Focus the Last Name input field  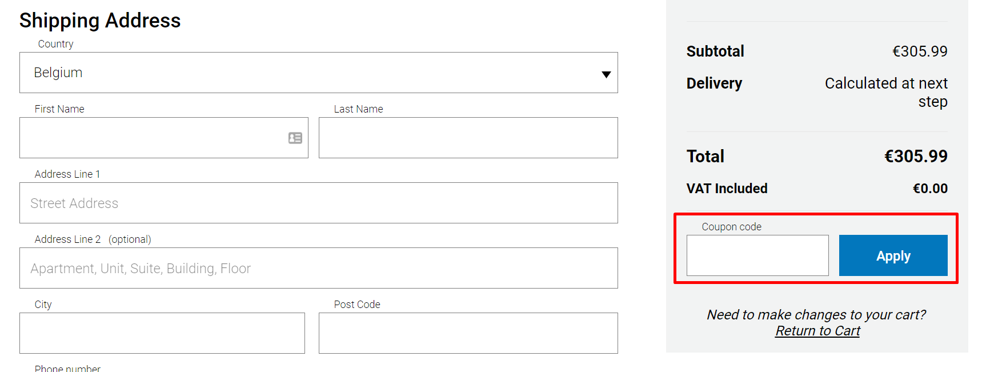(468, 138)
